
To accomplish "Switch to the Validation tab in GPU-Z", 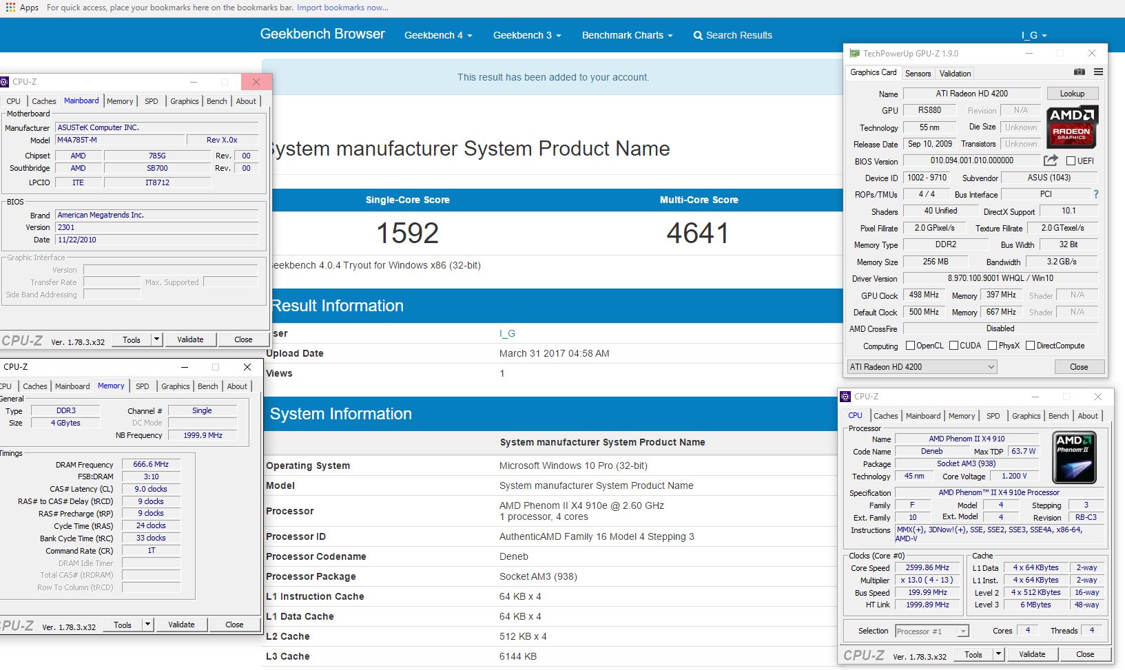I will [x=955, y=74].
